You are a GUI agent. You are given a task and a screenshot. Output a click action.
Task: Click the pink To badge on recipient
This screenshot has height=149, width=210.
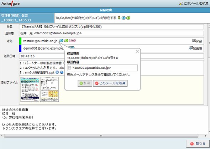(x=72, y=41)
